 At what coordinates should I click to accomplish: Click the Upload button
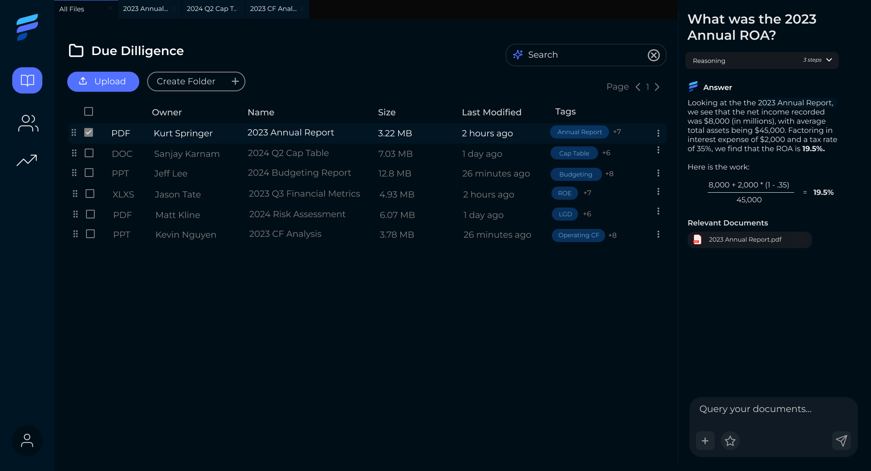point(103,82)
